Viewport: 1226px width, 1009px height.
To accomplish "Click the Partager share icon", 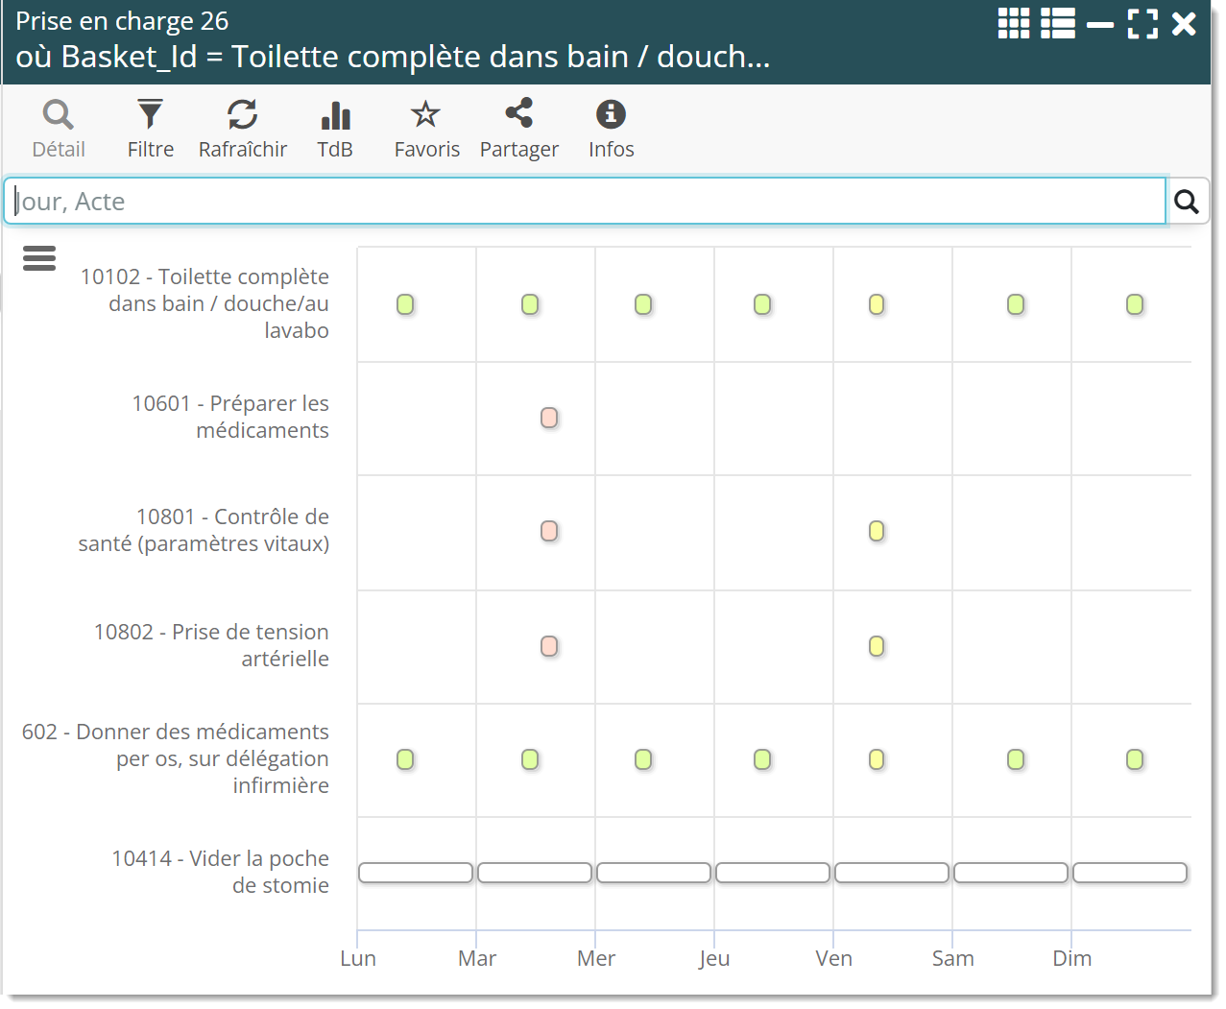I will (518, 129).
